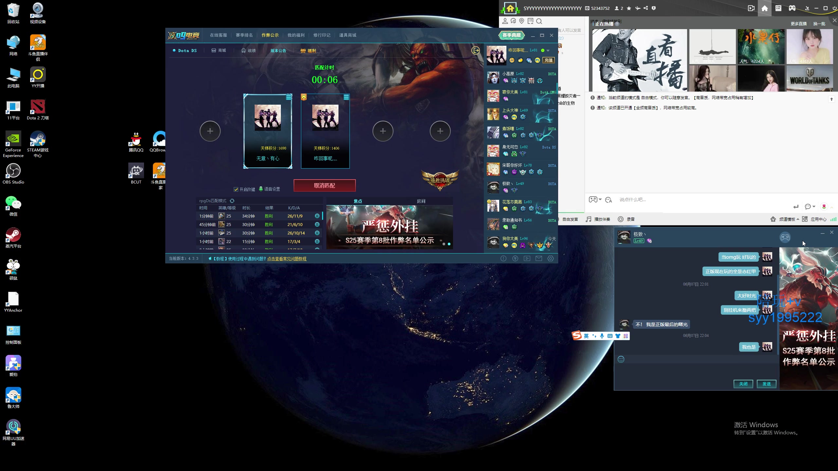Toggle 录音 recording in YY
The image size is (838, 471).
[x=626, y=219]
